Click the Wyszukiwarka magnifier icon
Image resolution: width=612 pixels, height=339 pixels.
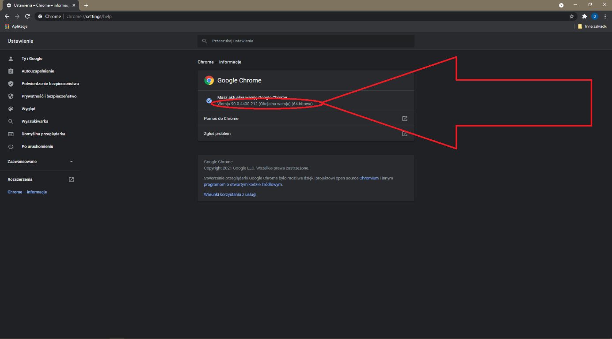click(x=11, y=121)
